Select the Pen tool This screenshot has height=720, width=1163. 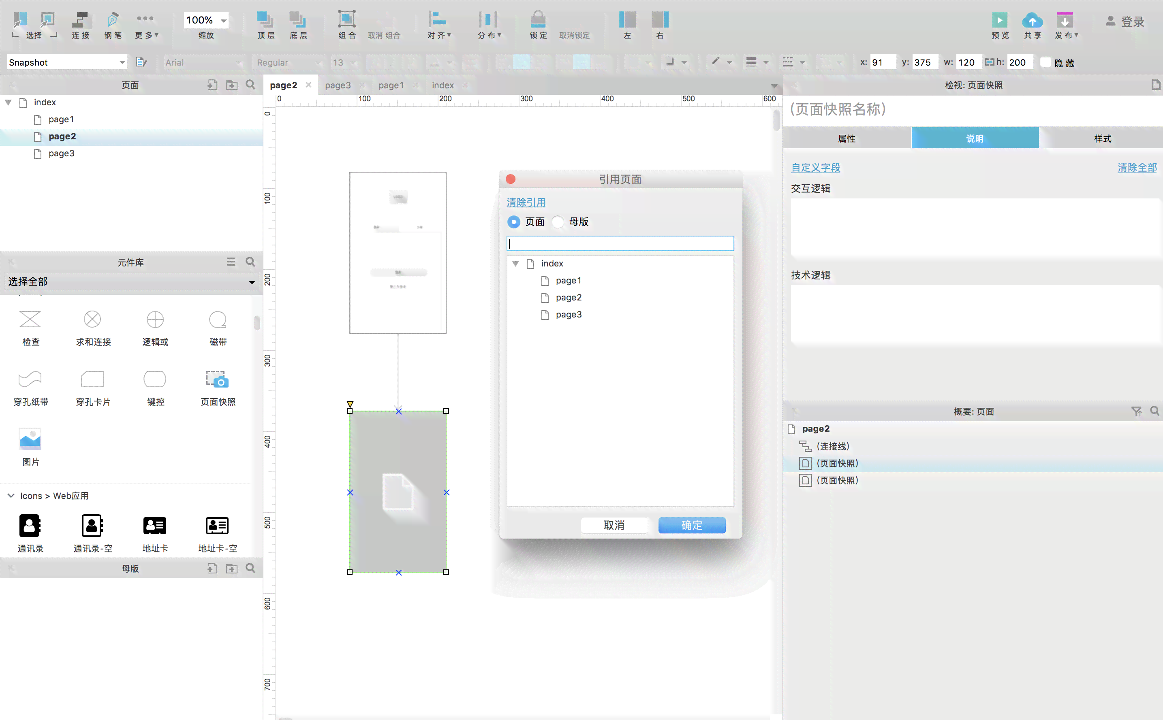(x=113, y=25)
